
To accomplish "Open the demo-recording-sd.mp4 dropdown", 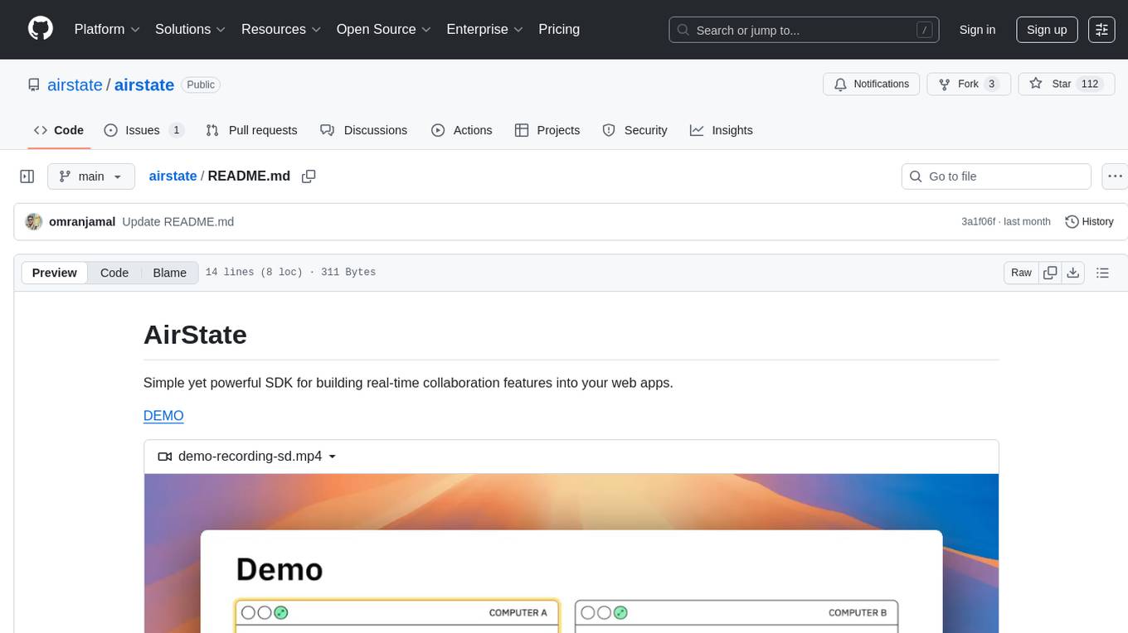I will [247, 457].
